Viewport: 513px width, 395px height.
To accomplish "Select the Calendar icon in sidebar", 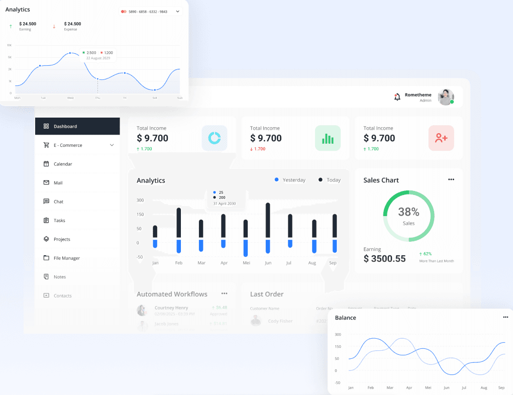I will click(x=47, y=164).
